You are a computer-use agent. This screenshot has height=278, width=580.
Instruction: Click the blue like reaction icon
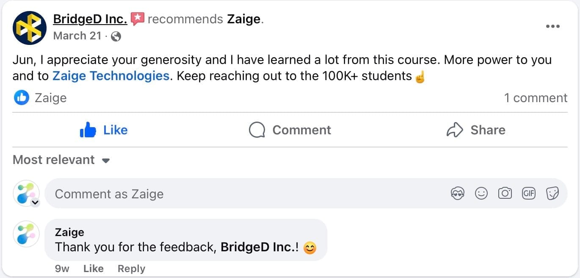point(21,98)
